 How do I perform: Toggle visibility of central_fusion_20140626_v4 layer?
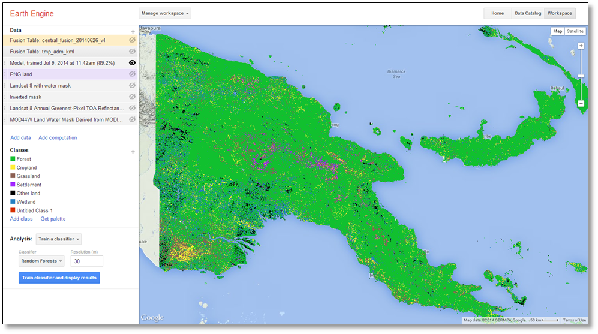132,40
